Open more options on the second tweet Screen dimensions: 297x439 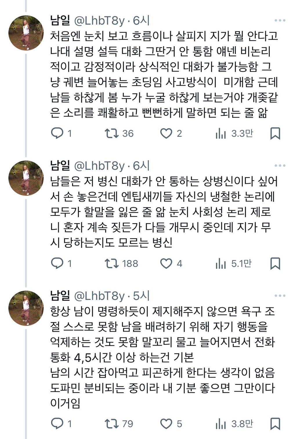(x=280, y=166)
